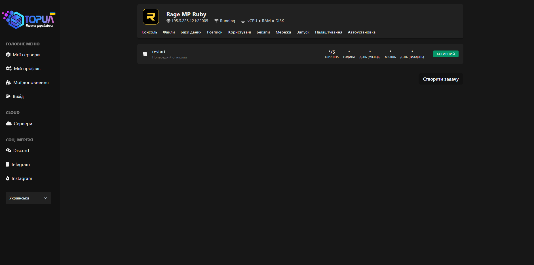
Task: Go to the Бекапи tab
Action: pyautogui.click(x=263, y=32)
